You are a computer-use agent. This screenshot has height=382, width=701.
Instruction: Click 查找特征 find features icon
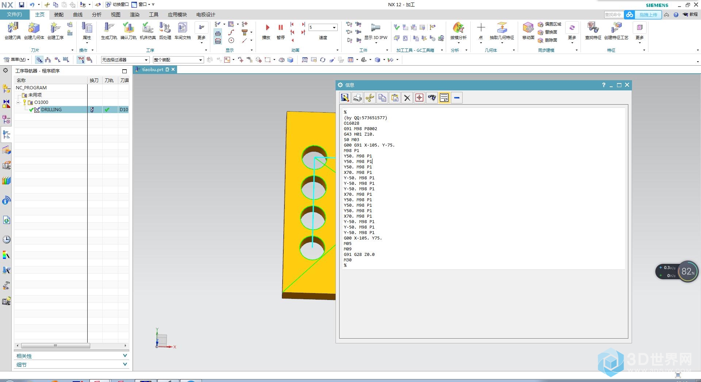pos(593,28)
